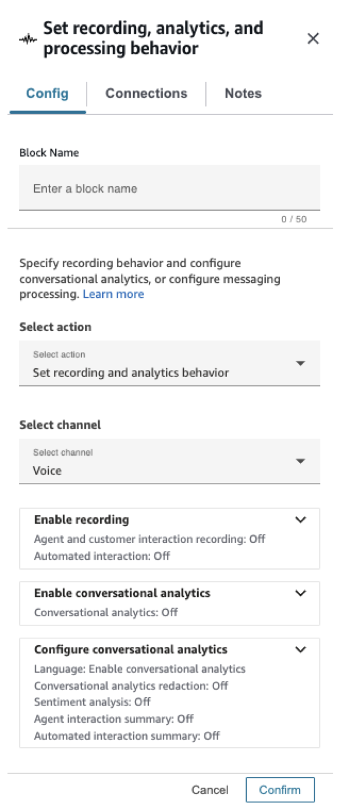Click the Select action caret icon
349x810 pixels.
pyautogui.click(x=300, y=363)
